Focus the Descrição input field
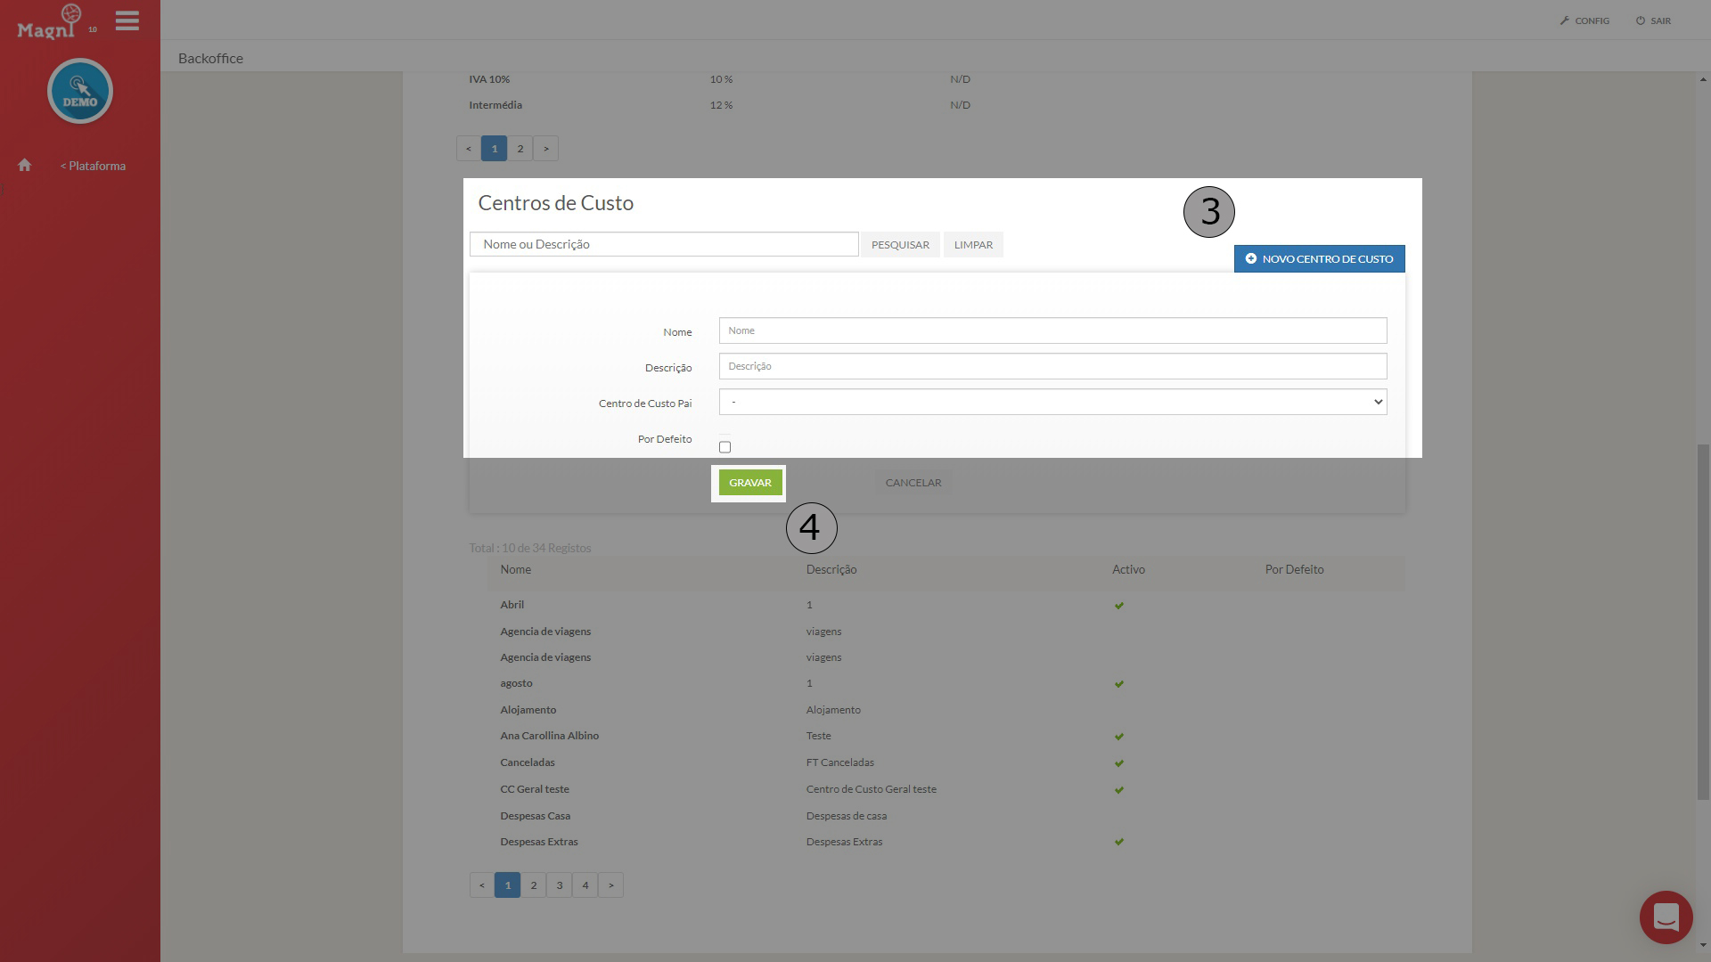Viewport: 1711px width, 962px height. pos(1052,366)
